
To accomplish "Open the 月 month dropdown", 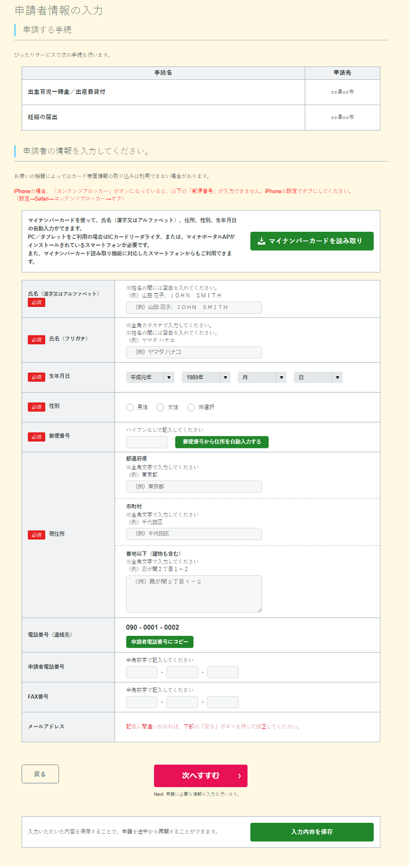I will [x=262, y=377].
